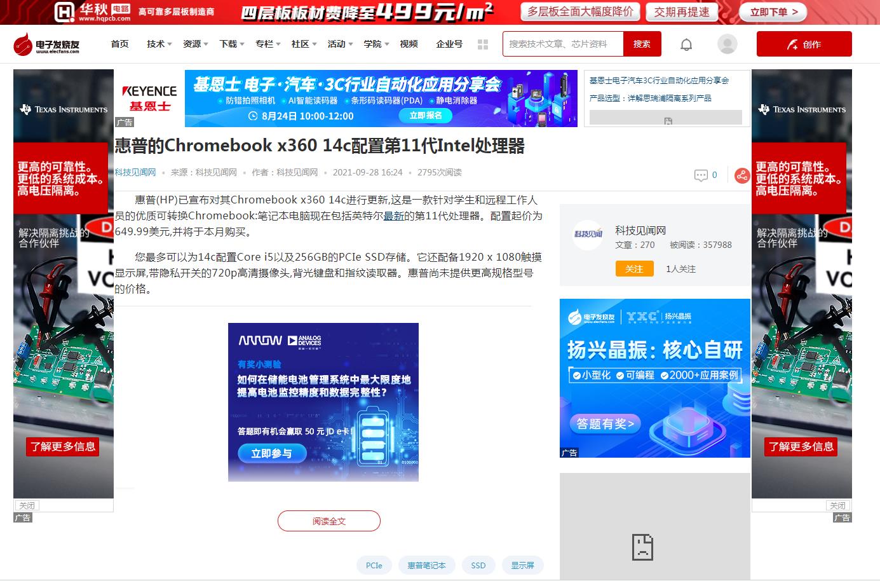Expand the 下载 navigation dropdown
This screenshot has height=581, width=880.
[x=232, y=44]
